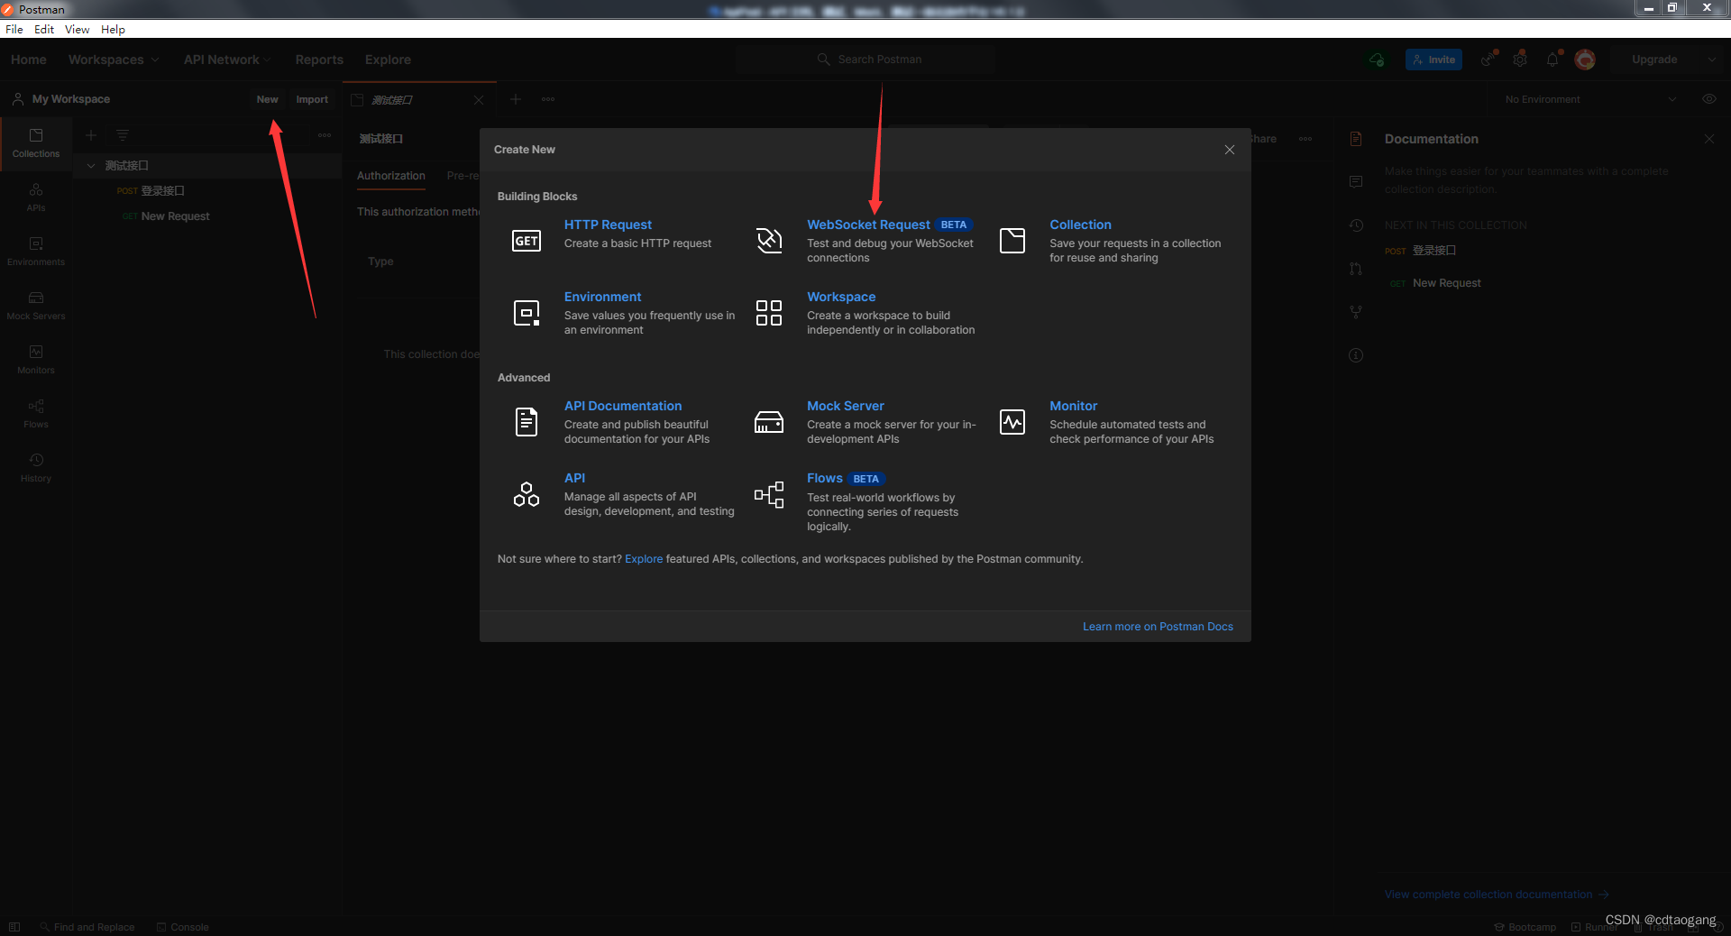Expand the API Network dropdown
The height and width of the screenshot is (936, 1731).
tap(227, 60)
